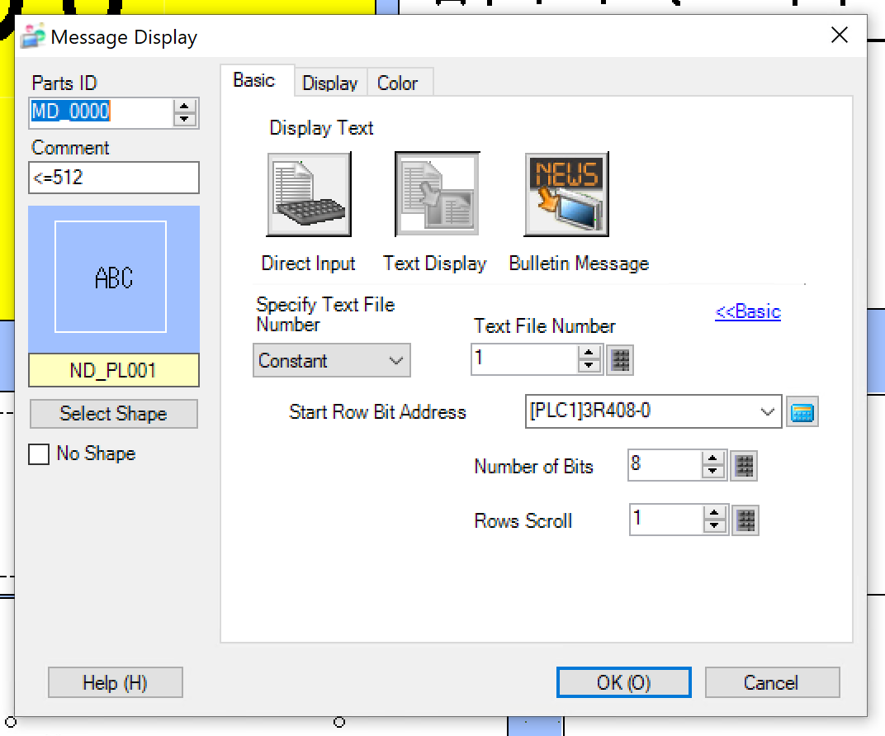Confirm with the OK (O) button

point(623,682)
